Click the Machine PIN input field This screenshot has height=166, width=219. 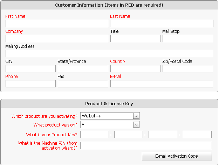pyautogui.click(x=146, y=146)
